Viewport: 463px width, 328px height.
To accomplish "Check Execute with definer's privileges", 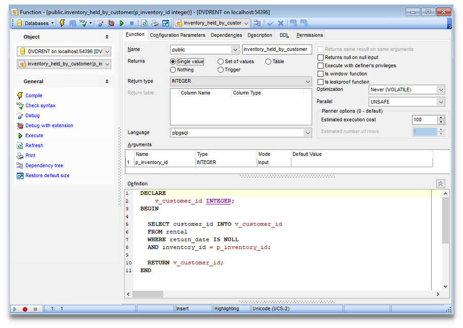I will (x=320, y=65).
